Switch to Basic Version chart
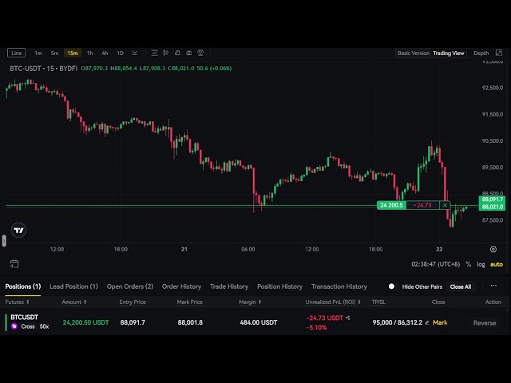 click(414, 53)
